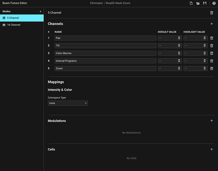Add a new mode with plus icon
Viewport: 218px width, 171px height.
pos(40,11)
